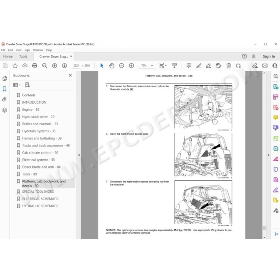Zoom in with plus button
280x280 pixels.
coord(132,66)
